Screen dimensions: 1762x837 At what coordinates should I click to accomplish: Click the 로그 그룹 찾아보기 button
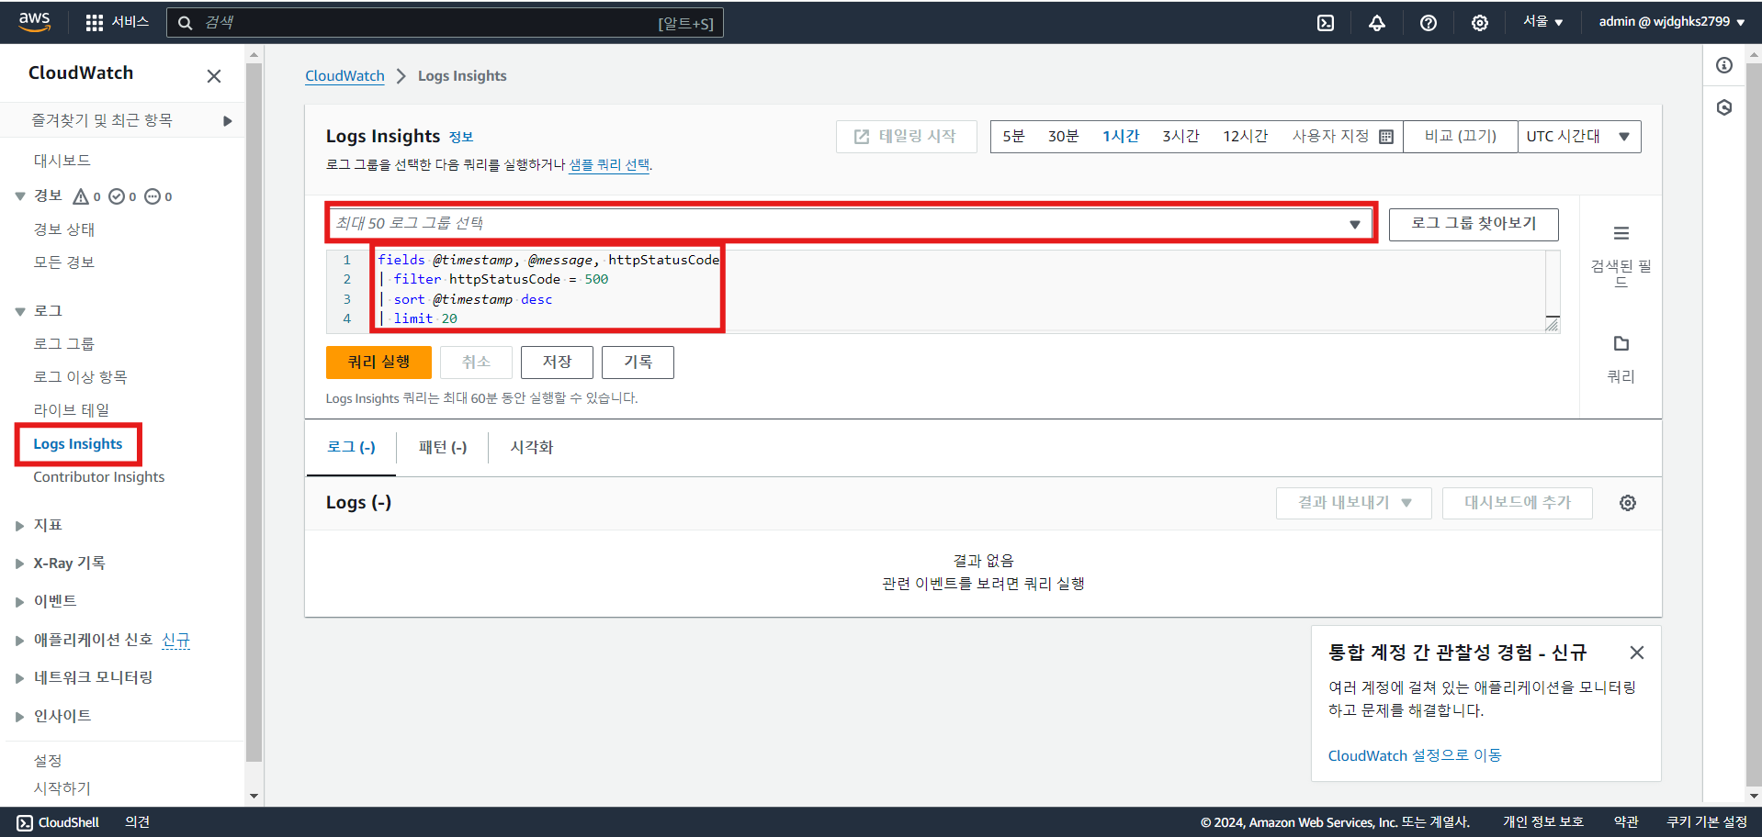coord(1474,224)
